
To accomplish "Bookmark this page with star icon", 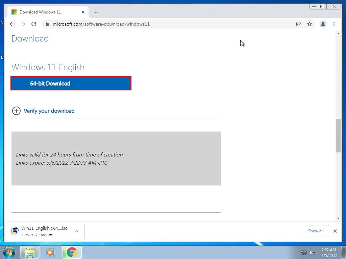I will [310, 24].
